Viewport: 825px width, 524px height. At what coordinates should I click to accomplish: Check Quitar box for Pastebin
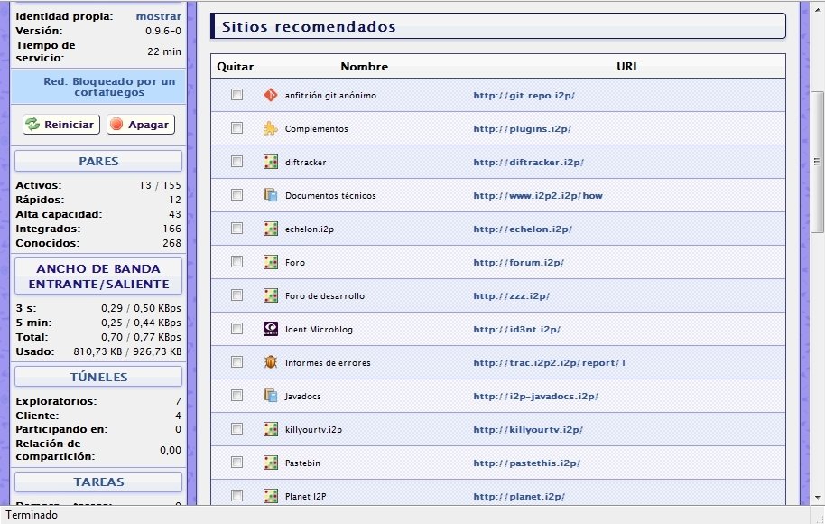pyautogui.click(x=236, y=462)
